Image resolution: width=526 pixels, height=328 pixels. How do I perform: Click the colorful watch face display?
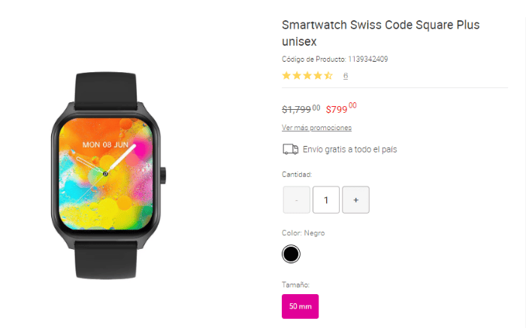coord(106,174)
